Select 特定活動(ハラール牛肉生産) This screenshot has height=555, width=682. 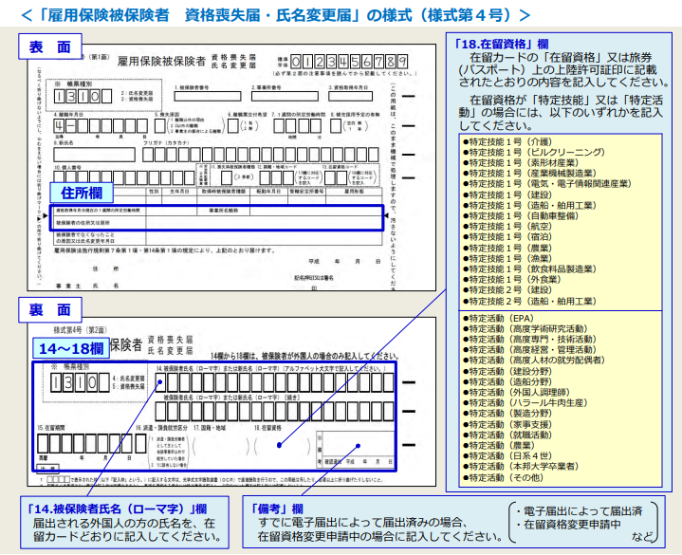[525, 402]
